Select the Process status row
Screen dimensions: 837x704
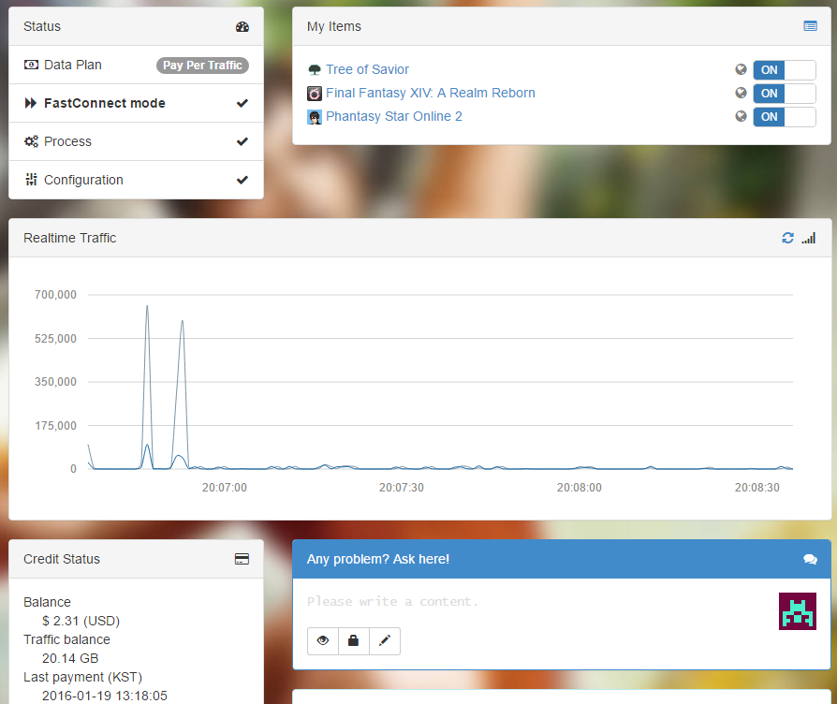(67, 141)
